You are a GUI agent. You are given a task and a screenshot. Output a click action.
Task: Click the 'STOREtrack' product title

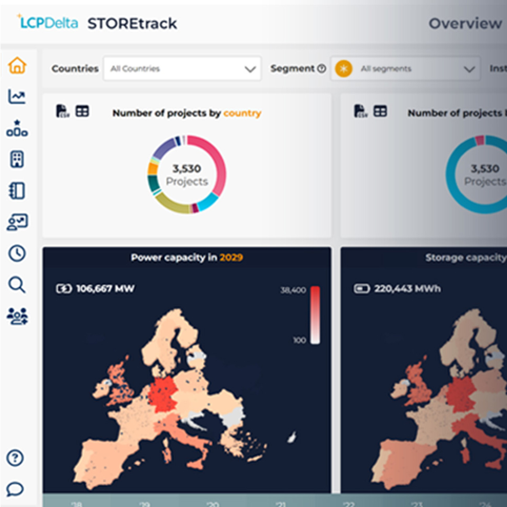(132, 24)
